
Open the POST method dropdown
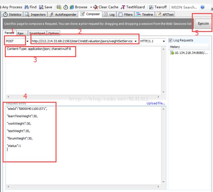23,41
